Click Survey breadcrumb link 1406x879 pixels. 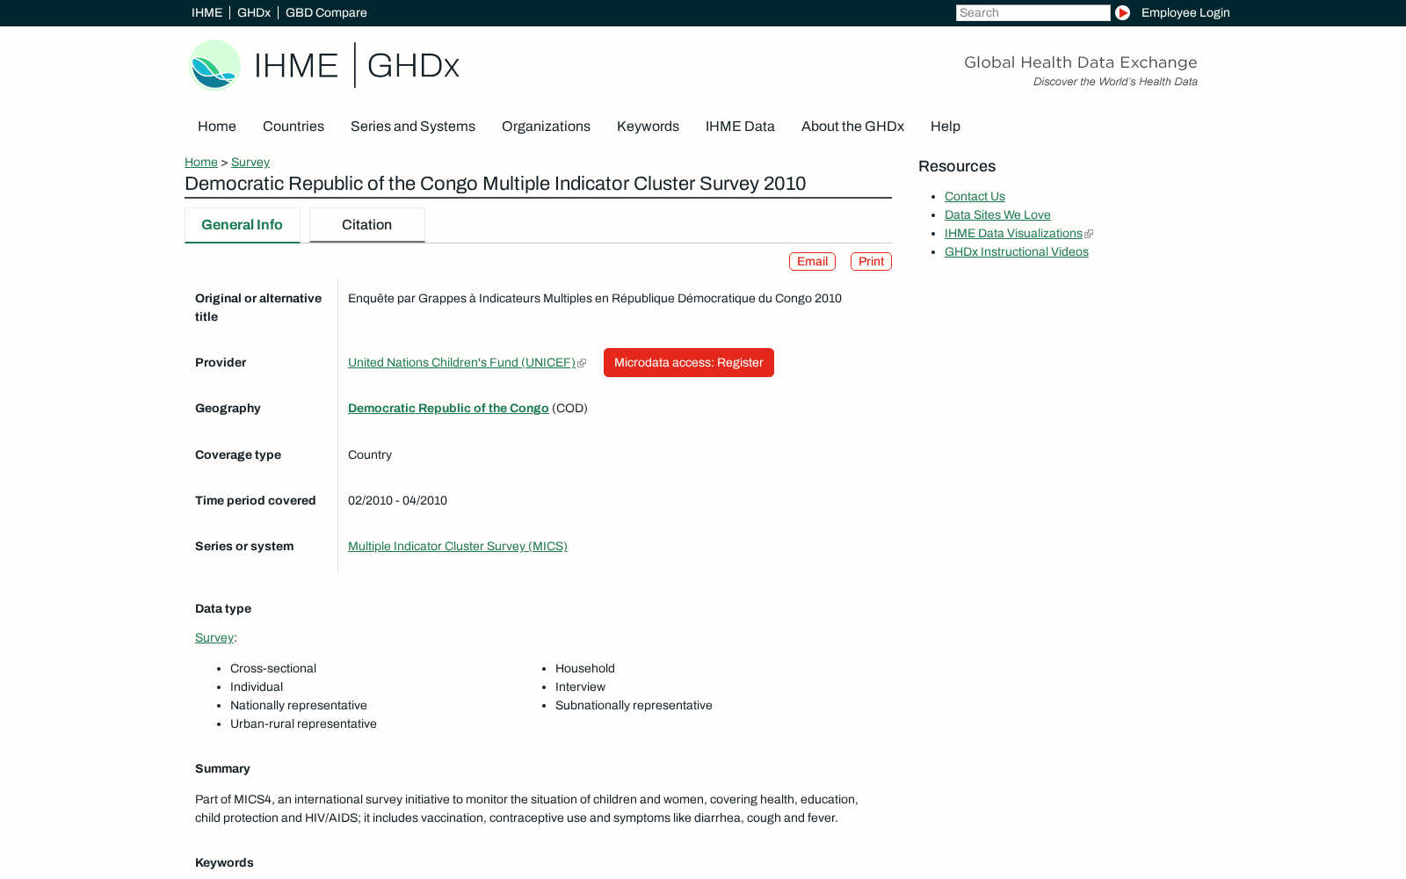[x=250, y=162]
